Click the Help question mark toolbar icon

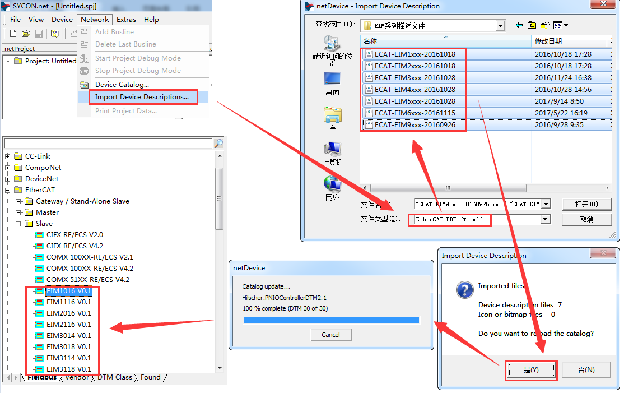54,34
